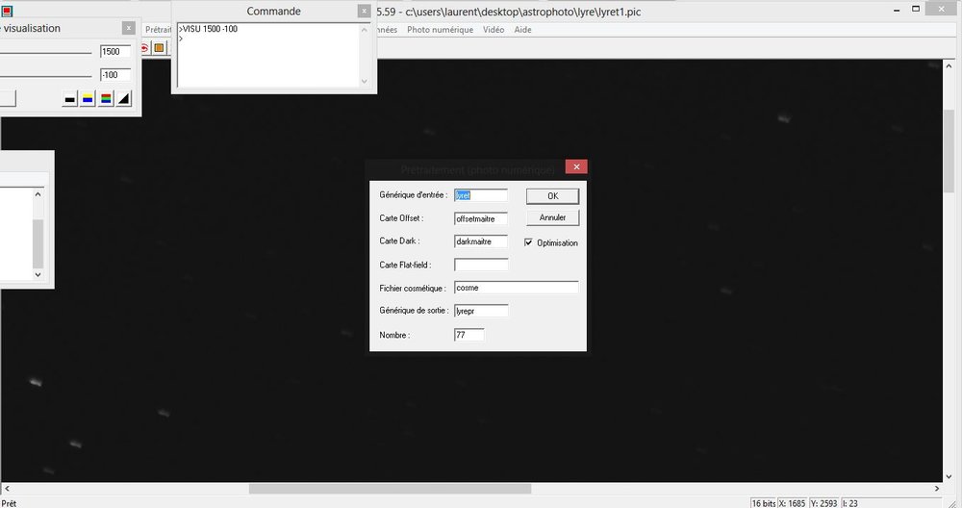962x508 pixels.
Task: Click the Nombre field showing 77
Action: [x=468, y=335]
